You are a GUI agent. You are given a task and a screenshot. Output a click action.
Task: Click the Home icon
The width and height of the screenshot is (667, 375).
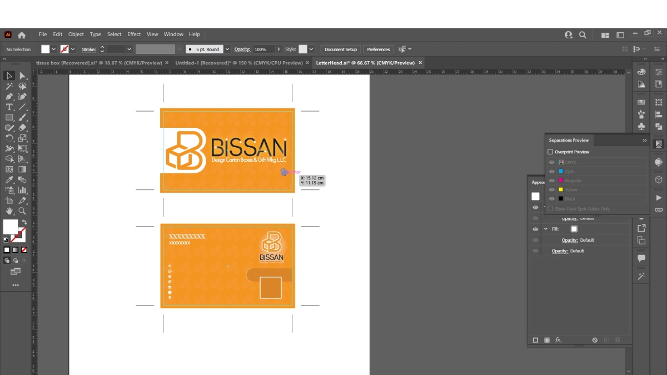coord(22,34)
